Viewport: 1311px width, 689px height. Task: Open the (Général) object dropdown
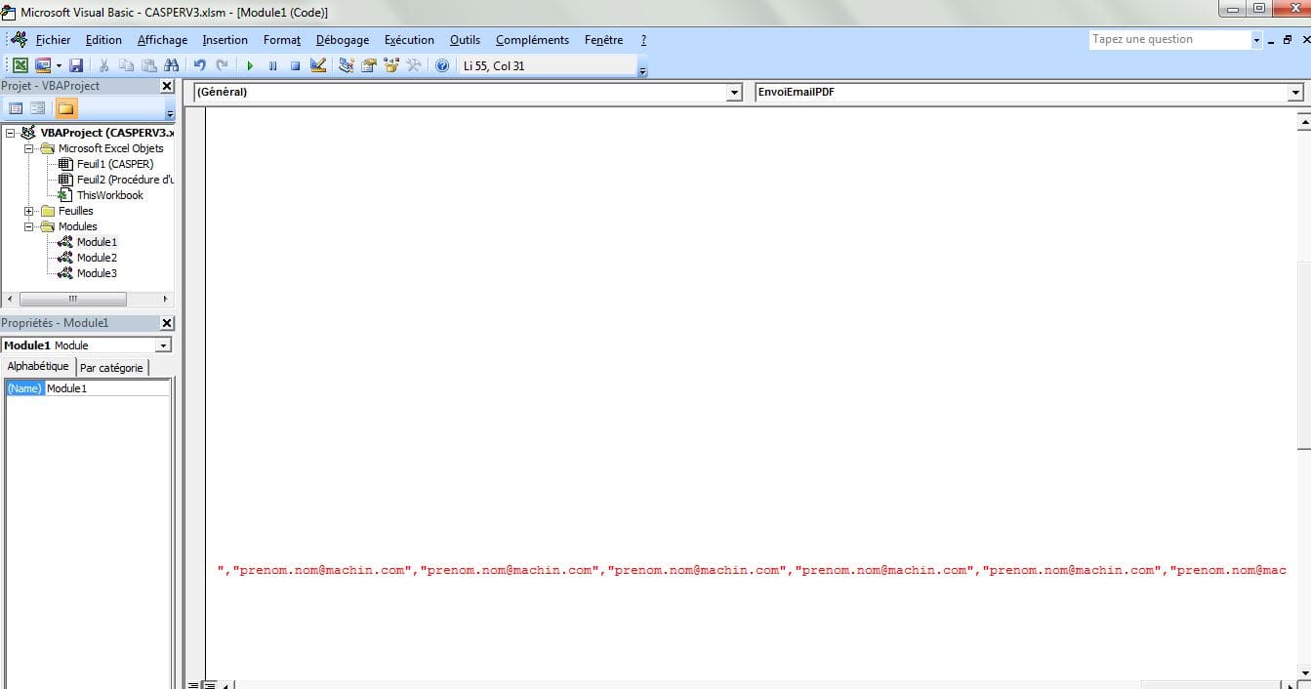[735, 93]
